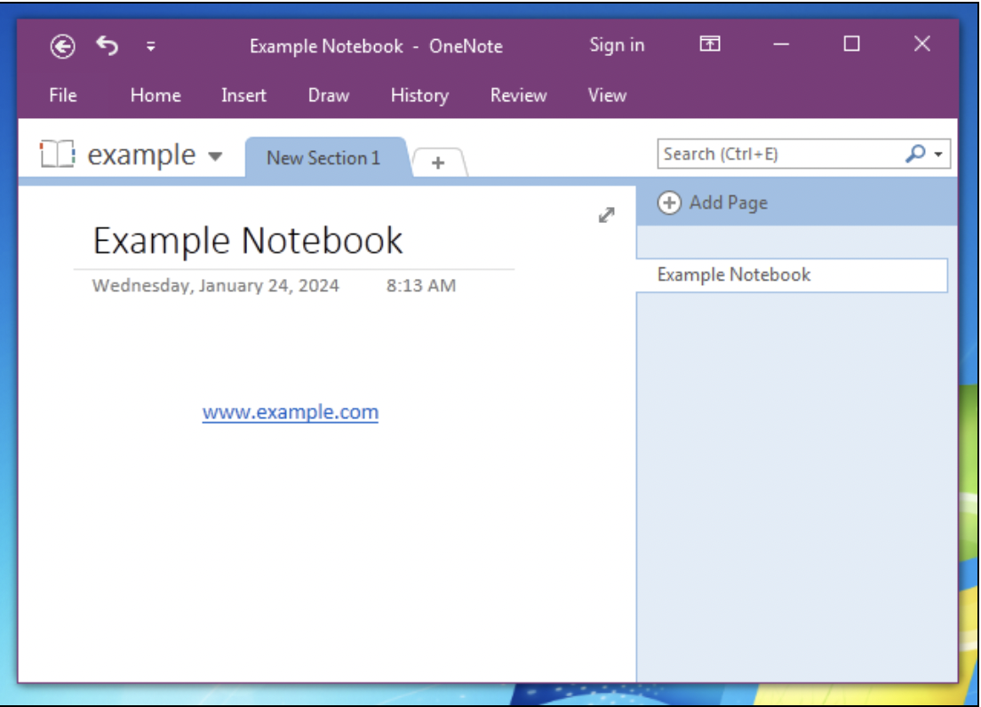Click the page time 8:13 AM
The height and width of the screenshot is (707, 981).
tap(421, 286)
